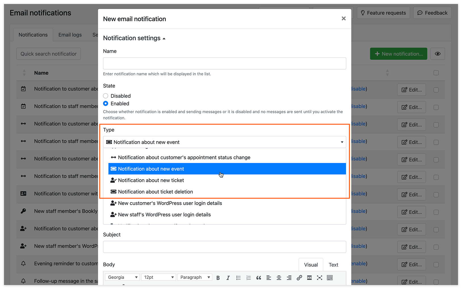Align text right in editor toolbar
Screen dimensions: 462x289
point(289,278)
